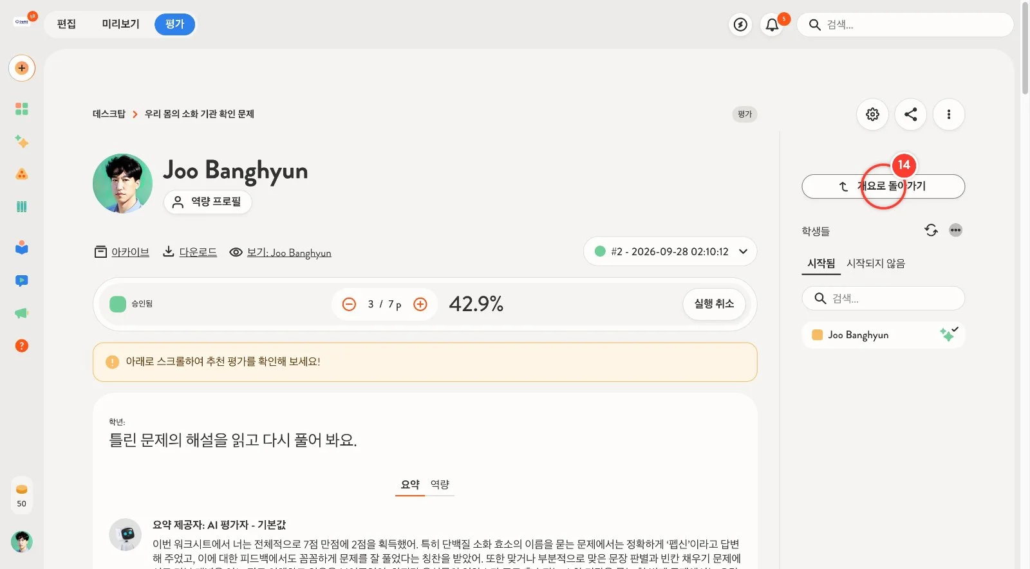Open the 역량 프로필 button
Viewport: 1030px width, 569px height.
[x=207, y=202]
